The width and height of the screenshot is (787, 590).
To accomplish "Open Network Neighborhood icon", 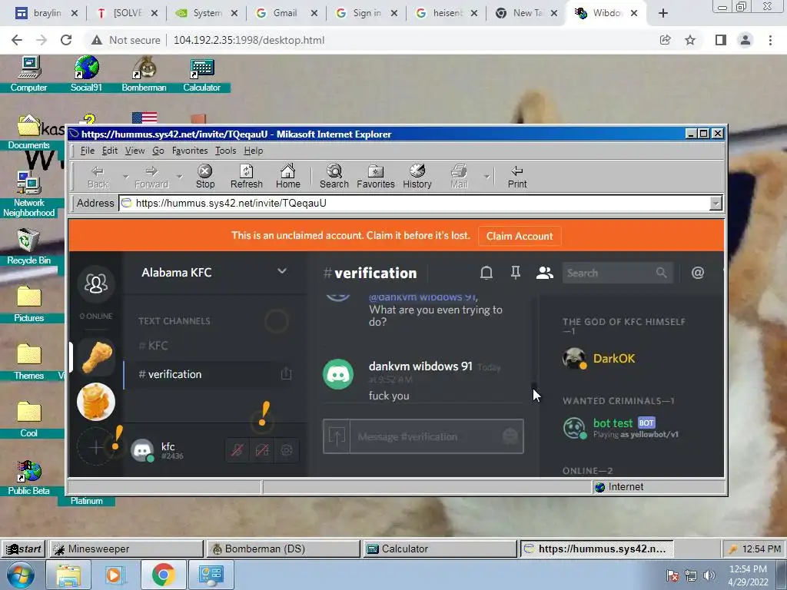I will (28, 194).
